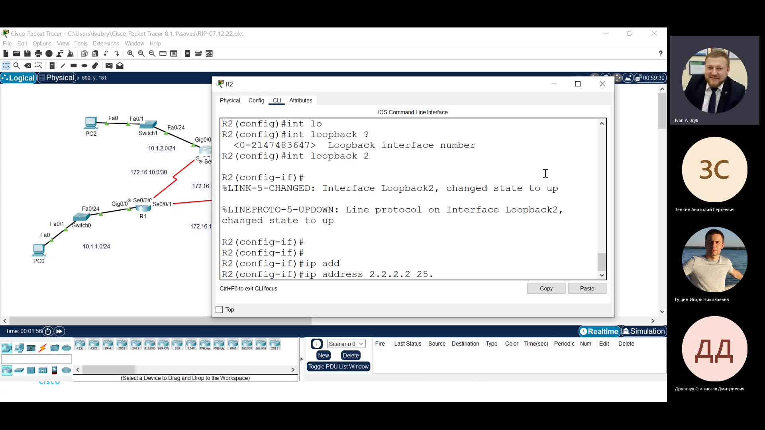Click the Undo arrow toolbar icon
This screenshot has width=765, height=430.
(106, 54)
